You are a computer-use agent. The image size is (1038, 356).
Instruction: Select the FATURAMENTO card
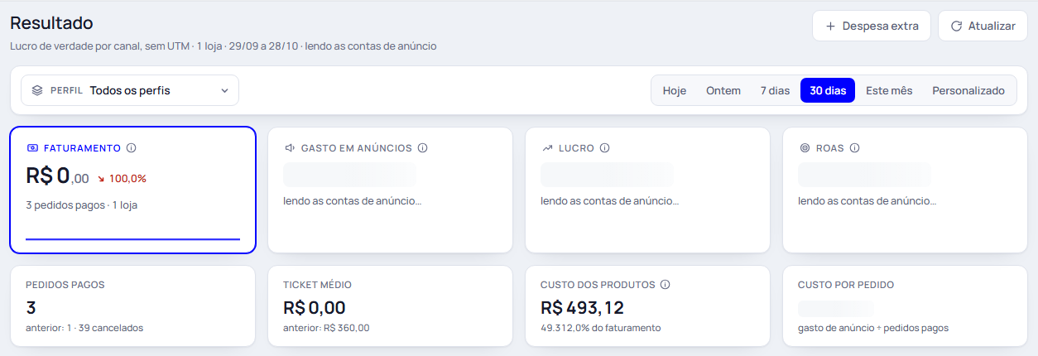click(x=132, y=190)
